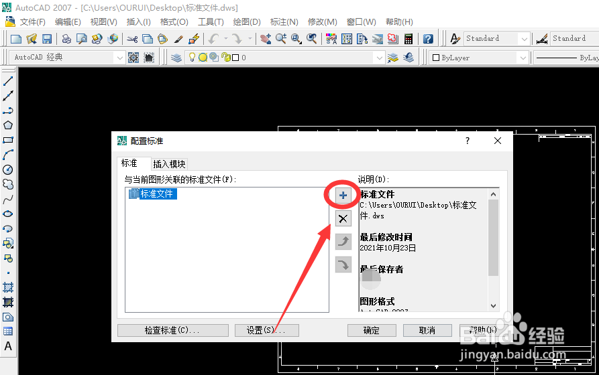Open the 格式(O) menu
Viewport: 599px width, 375px height.
(x=174, y=22)
